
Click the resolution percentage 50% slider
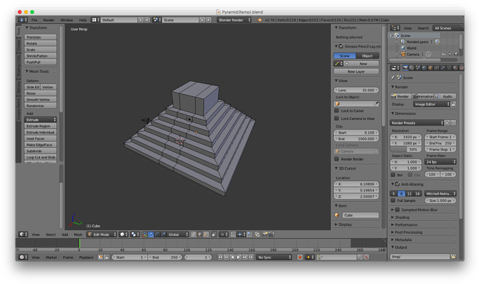(x=406, y=149)
